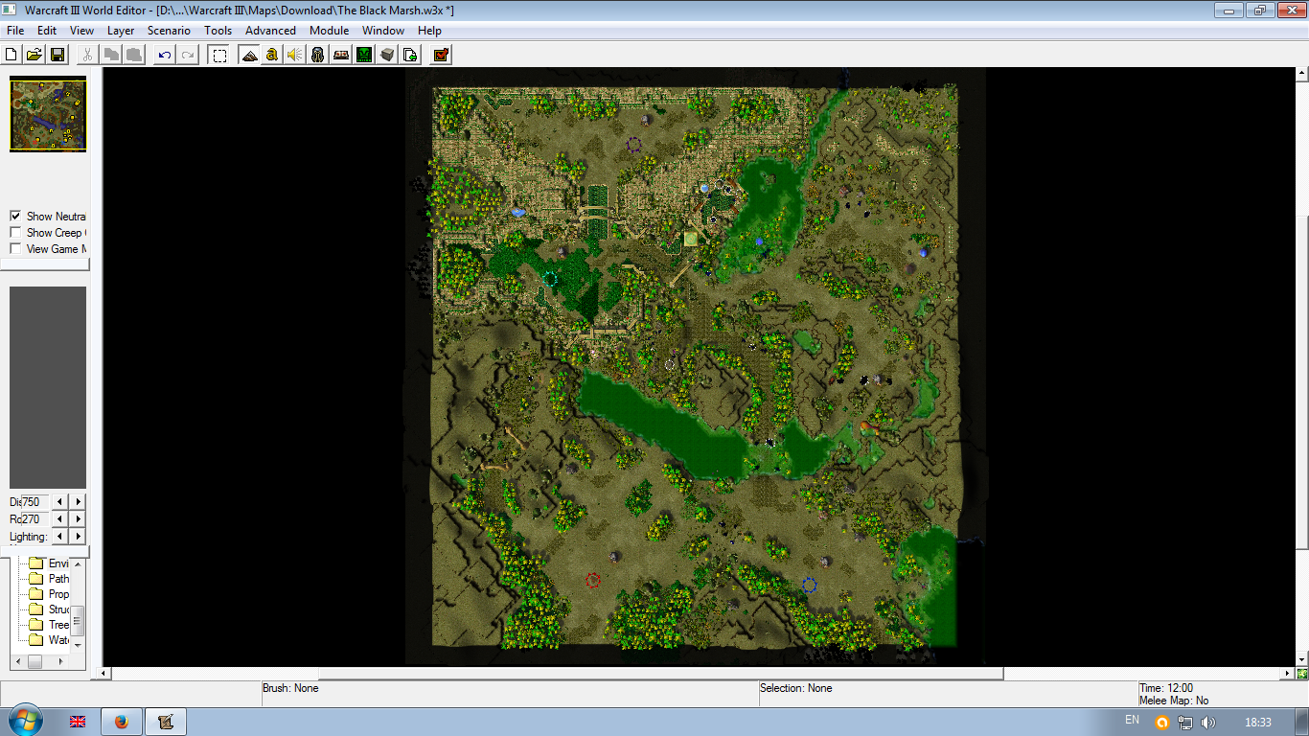Save the map with the floppy disk icon
Image resolution: width=1309 pixels, height=736 pixels.
tap(57, 55)
